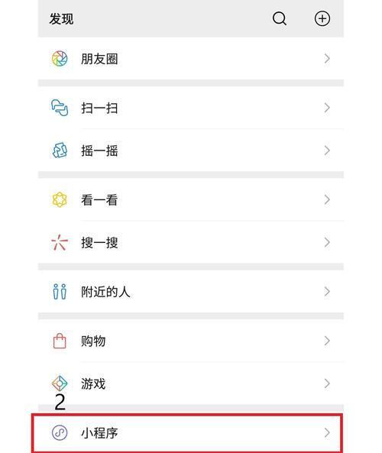Viewport: 382px width, 453px height.
Task: Expand the 小程序 row chevron
Action: point(327,433)
